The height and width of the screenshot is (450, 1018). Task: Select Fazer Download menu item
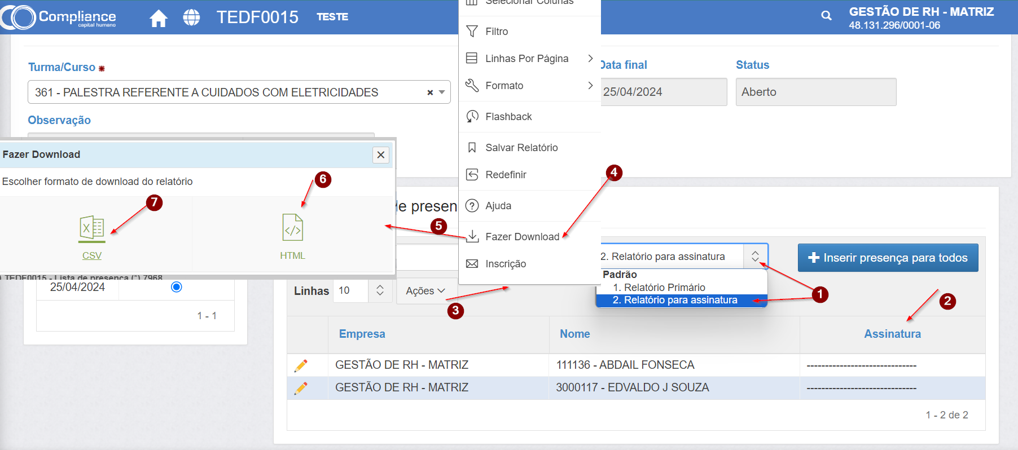tap(529, 237)
